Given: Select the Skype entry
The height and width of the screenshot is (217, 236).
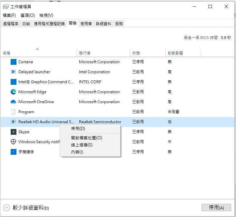Looking at the screenshot, I should 24,132.
